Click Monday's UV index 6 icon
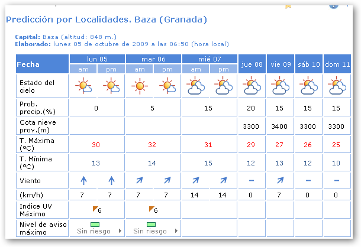 [96, 210]
